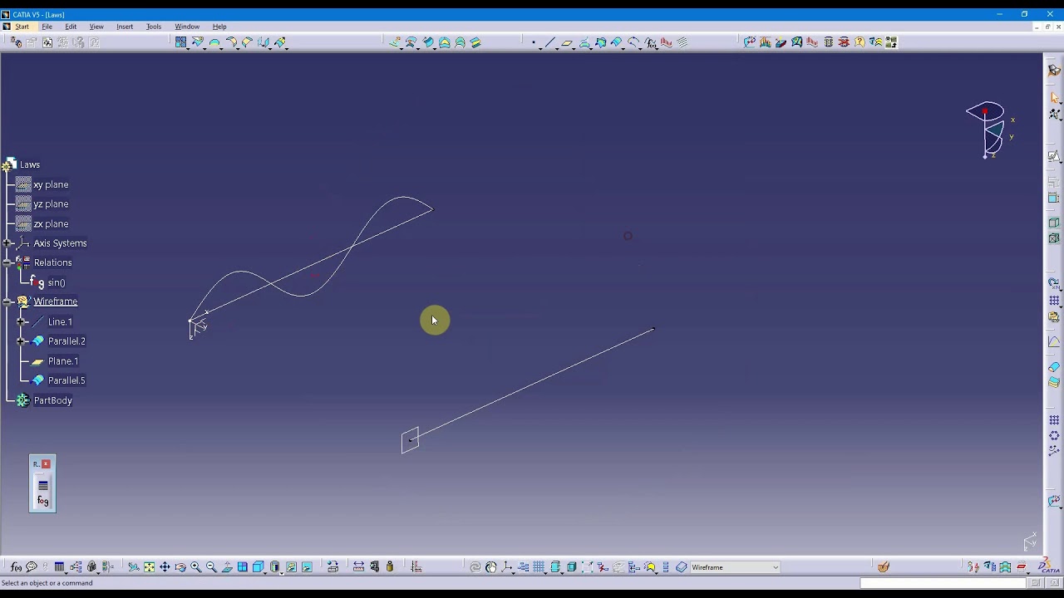1064x598 pixels.
Task: Click the plane square at lower line end
Action: (410, 440)
